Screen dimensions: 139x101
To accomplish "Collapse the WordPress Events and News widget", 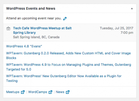I will tap(132, 9).
